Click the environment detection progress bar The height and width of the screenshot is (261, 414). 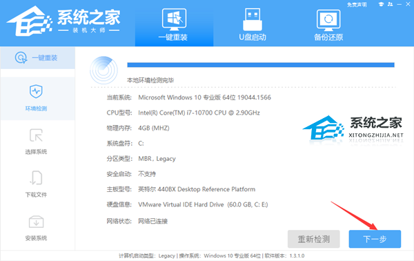tap(261, 65)
